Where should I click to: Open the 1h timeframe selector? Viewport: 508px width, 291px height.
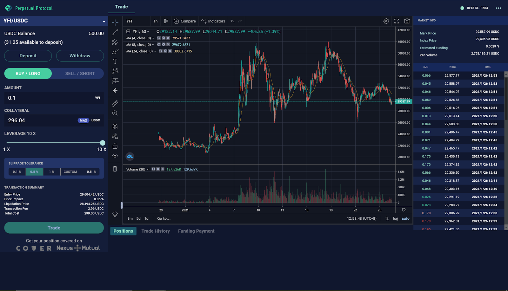pos(156,21)
